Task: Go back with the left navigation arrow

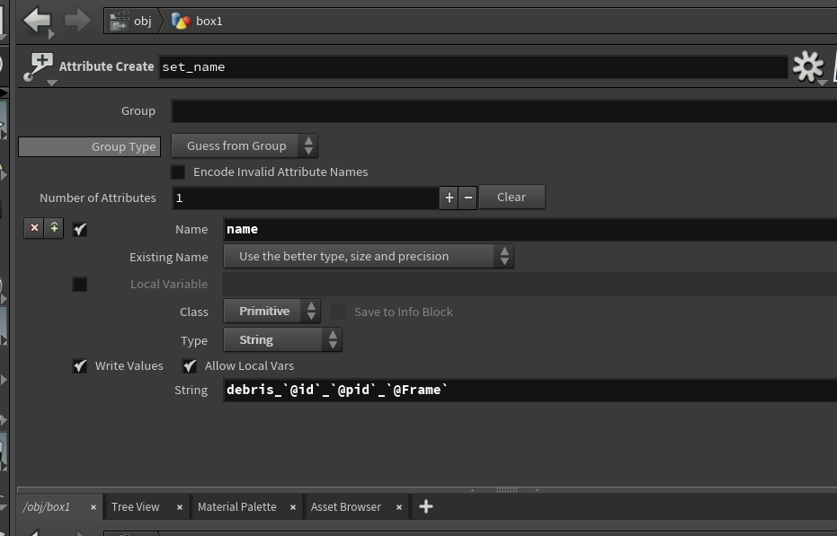Action: (36, 21)
